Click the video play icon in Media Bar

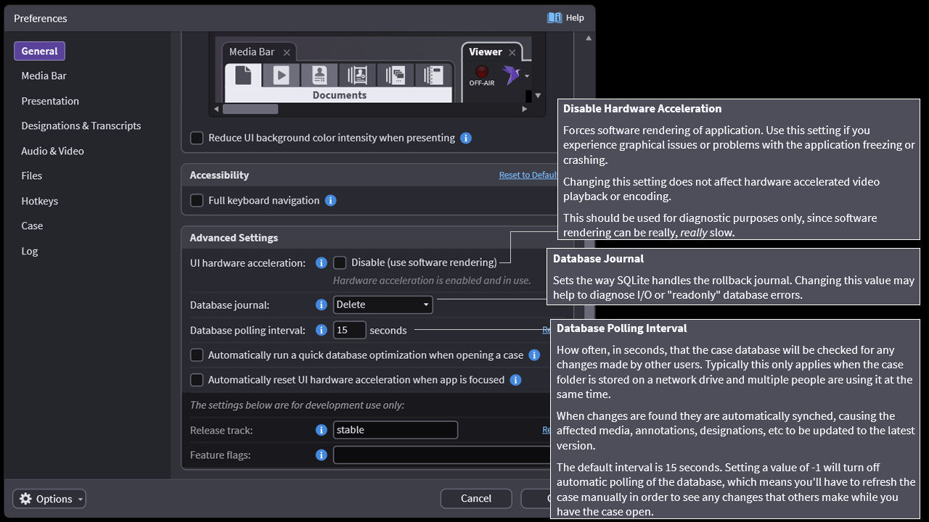[x=281, y=75]
